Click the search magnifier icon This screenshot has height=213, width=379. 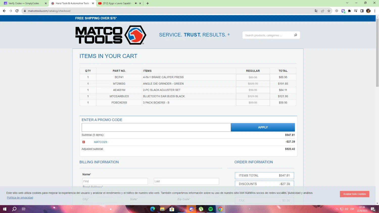coord(296,35)
